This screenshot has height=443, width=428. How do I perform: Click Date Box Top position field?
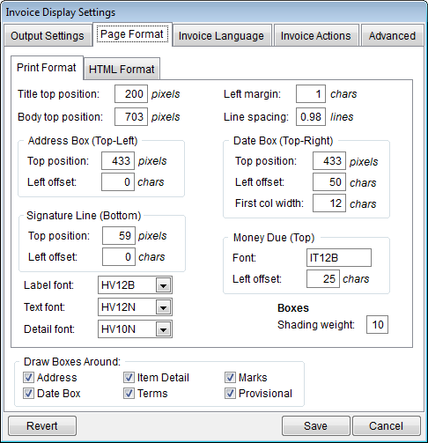329,161
